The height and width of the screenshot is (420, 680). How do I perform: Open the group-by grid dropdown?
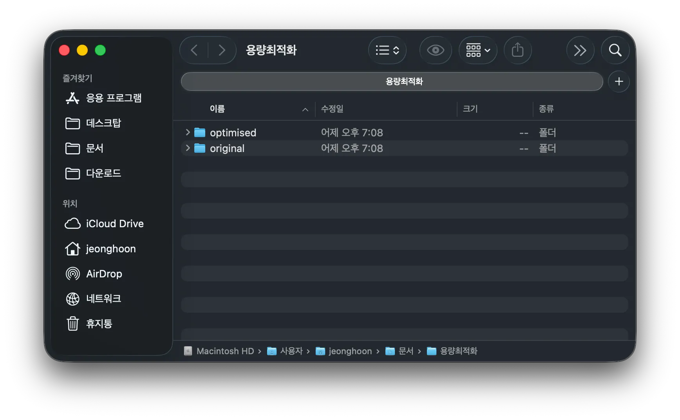coord(478,50)
